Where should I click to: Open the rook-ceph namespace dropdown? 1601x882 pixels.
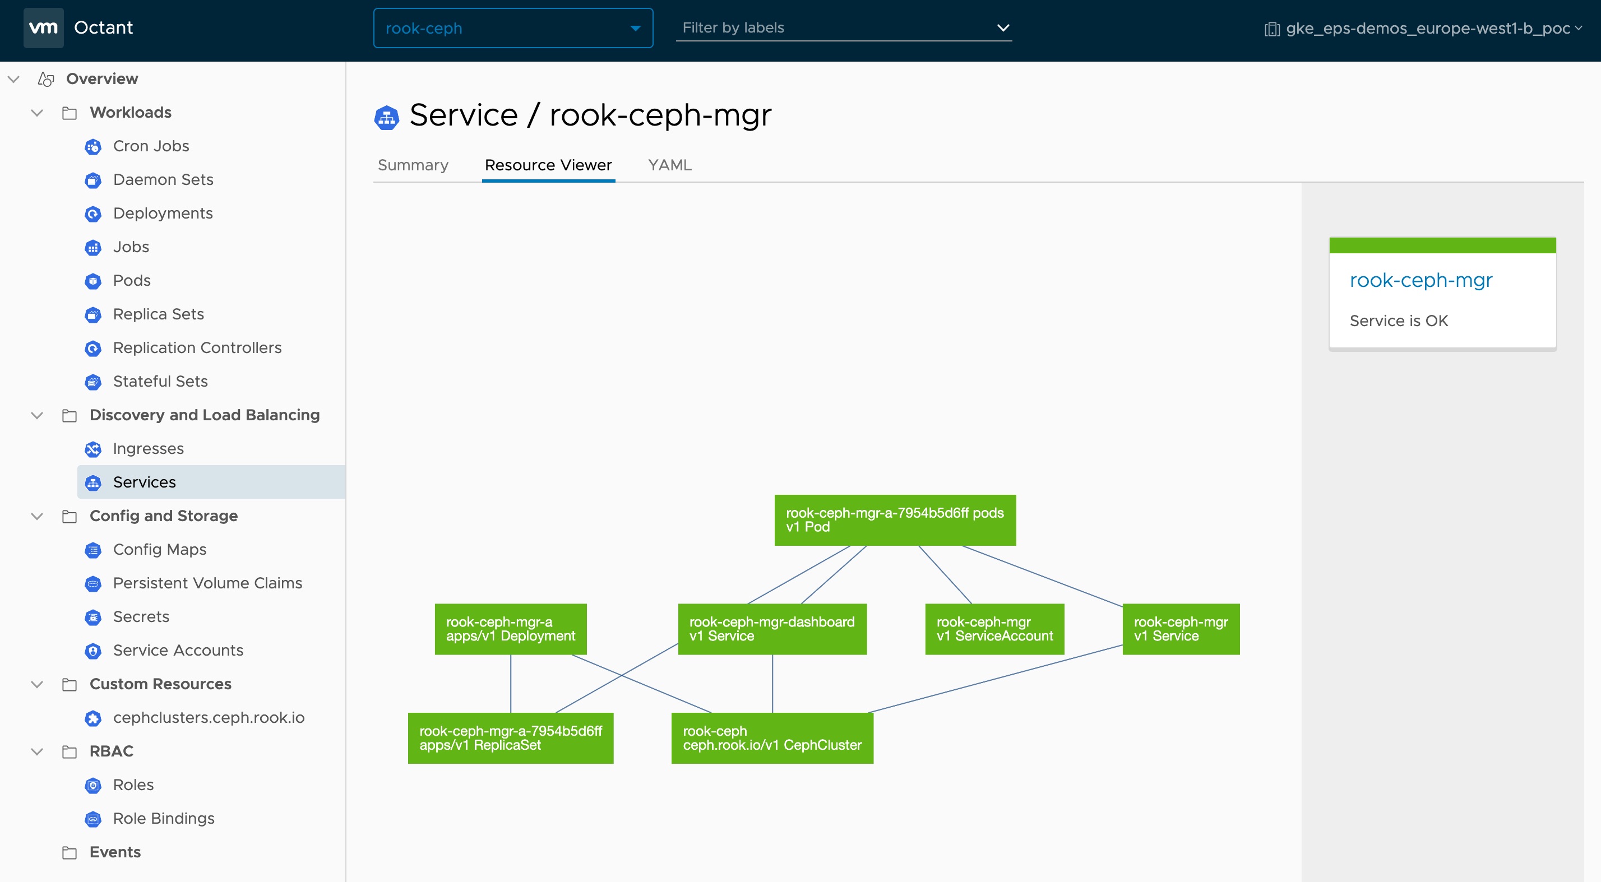pyautogui.click(x=513, y=28)
